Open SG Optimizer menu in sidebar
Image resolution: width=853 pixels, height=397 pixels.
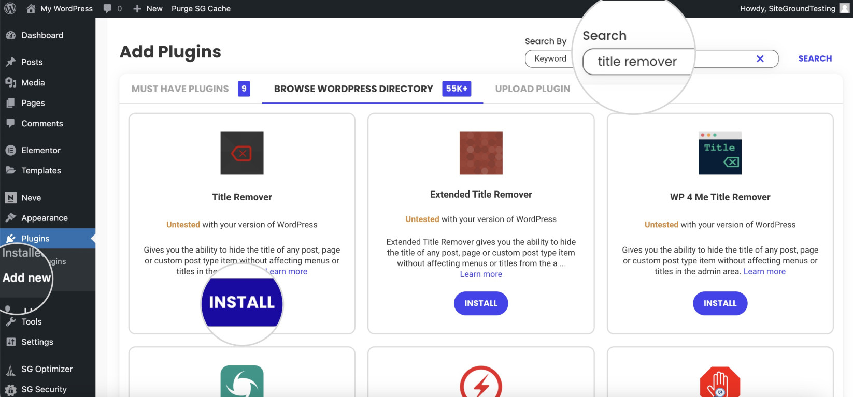[48, 369]
